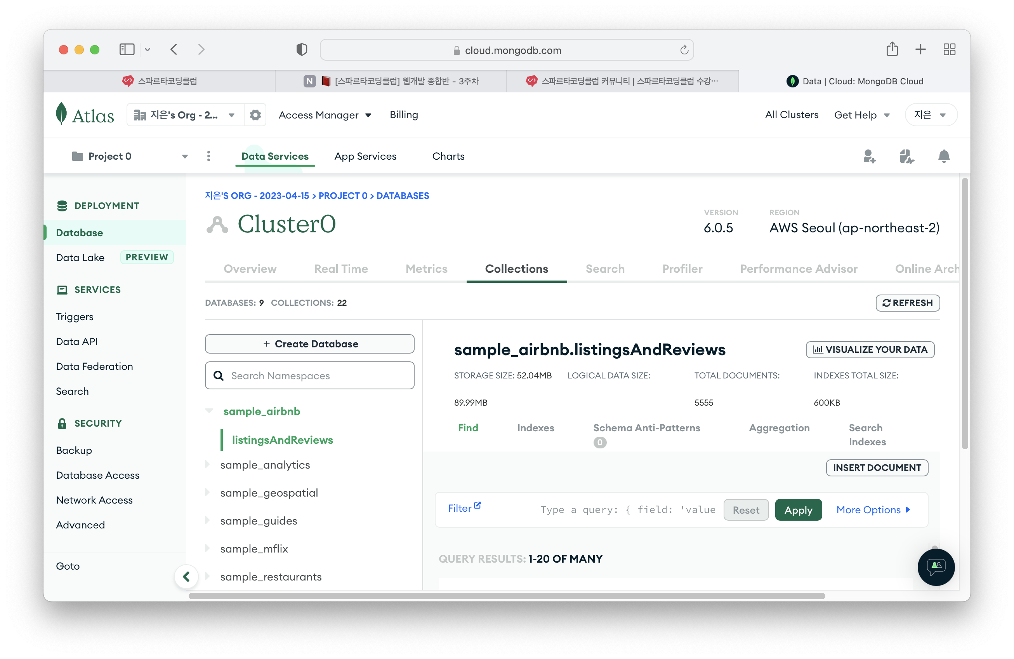Switch to the 웹개발 종합반 - 3주차 browser tab
This screenshot has height=659, width=1014.
click(391, 81)
